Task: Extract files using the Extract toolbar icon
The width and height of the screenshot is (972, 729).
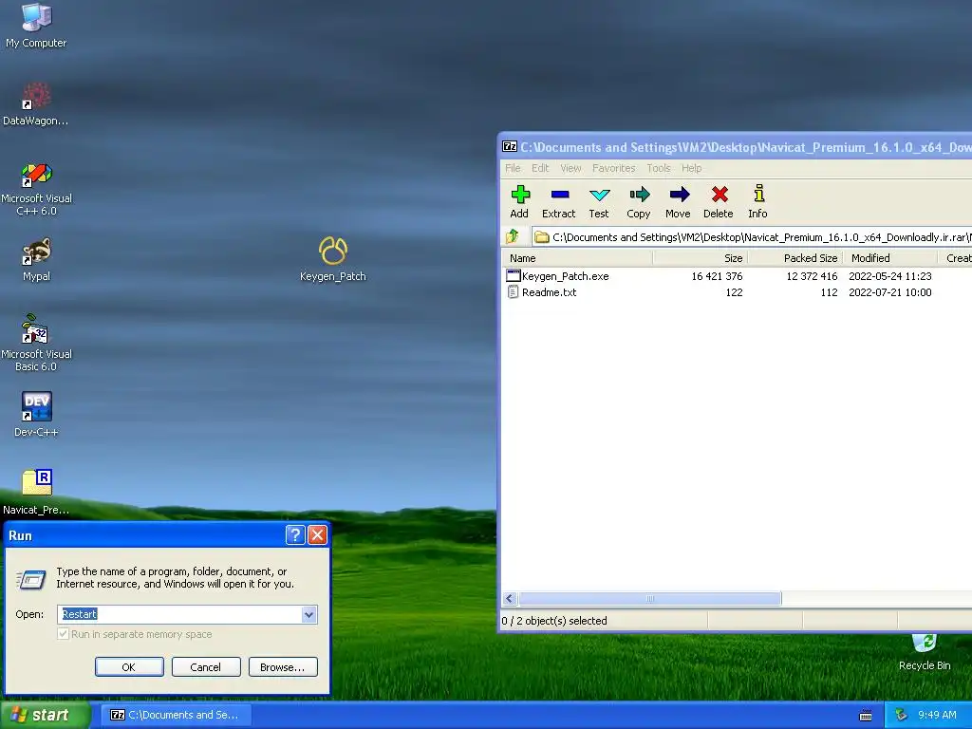Action: click(x=558, y=202)
